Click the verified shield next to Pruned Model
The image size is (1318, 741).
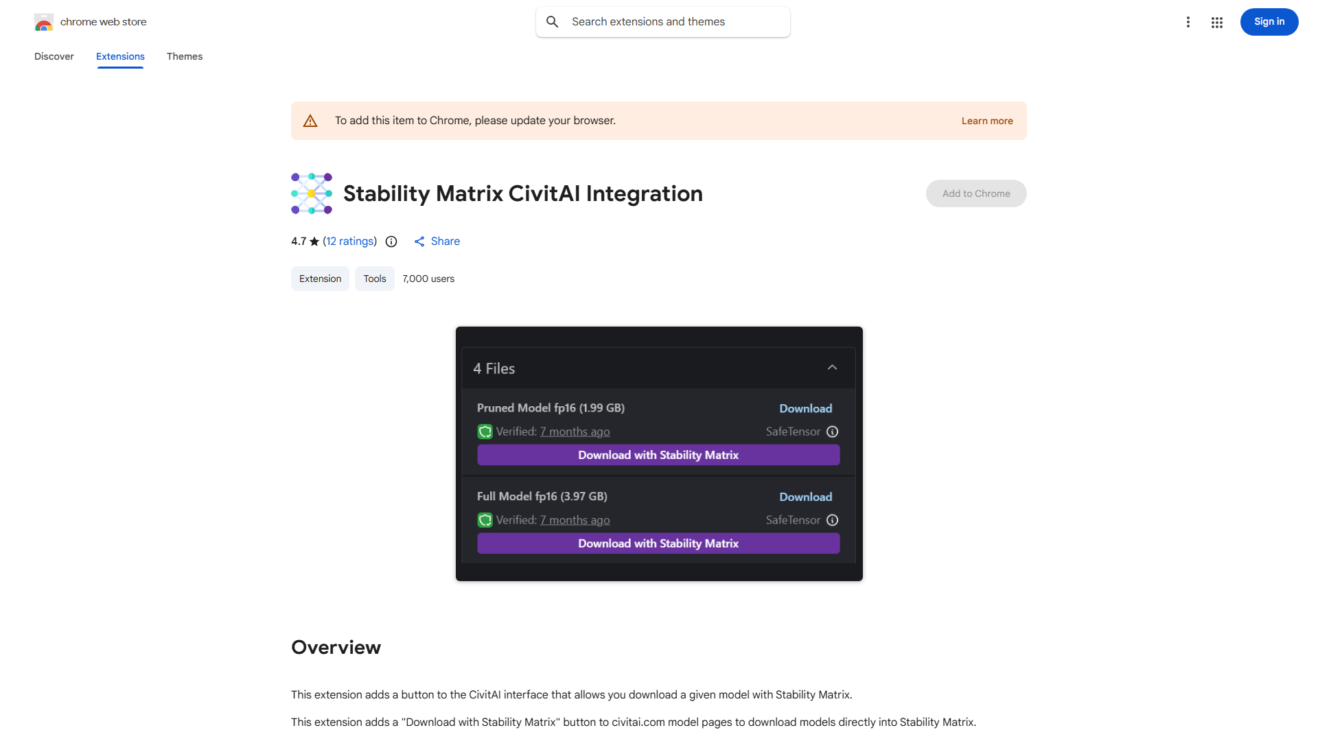[485, 432]
